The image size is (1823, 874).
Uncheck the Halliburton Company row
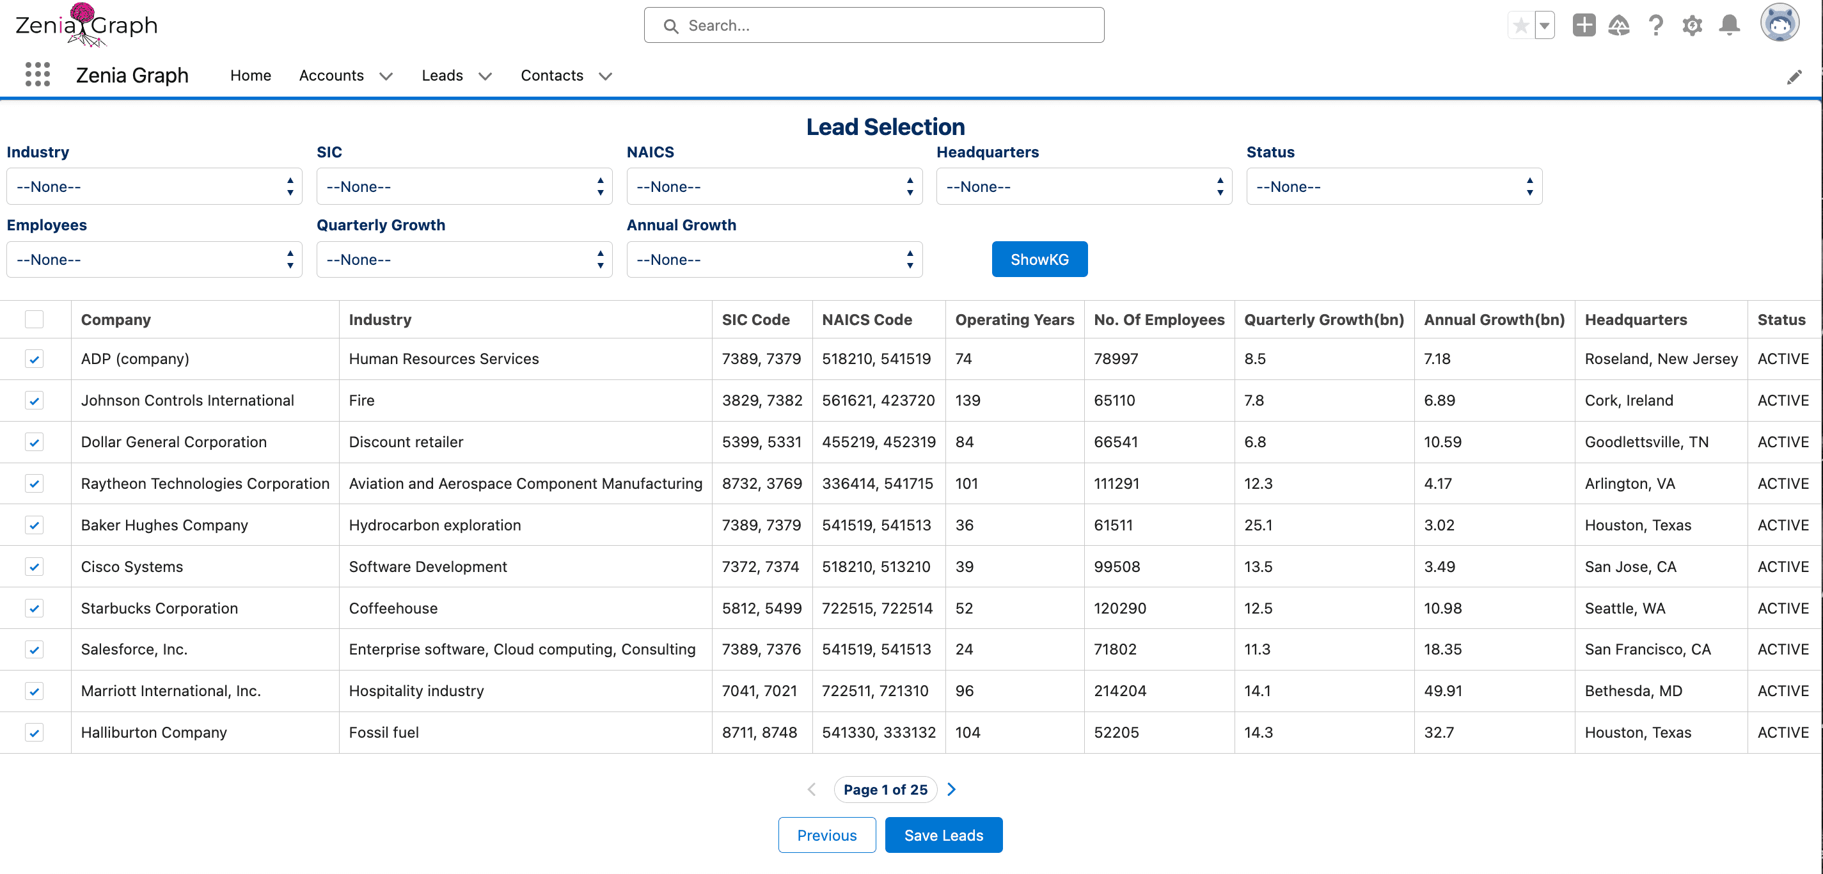tap(34, 733)
